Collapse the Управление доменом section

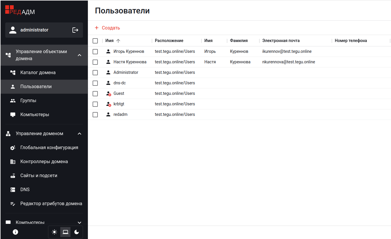click(79, 134)
